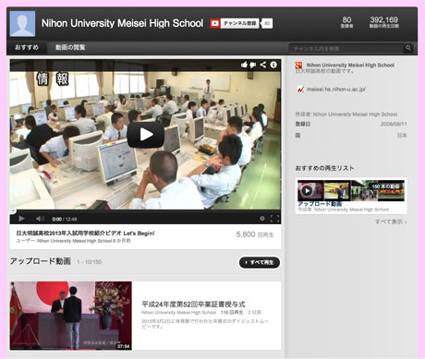The image size is (425, 359).
Task: Click play icon in player control bar
Action: [x=21, y=219]
